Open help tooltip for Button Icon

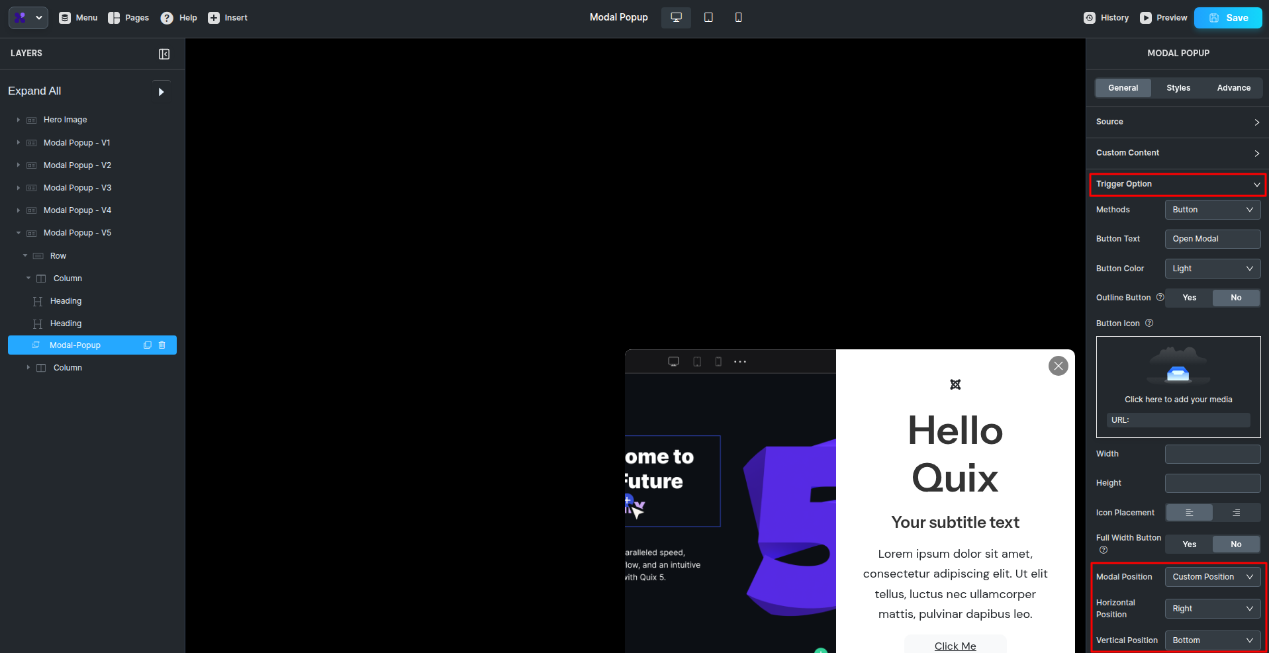click(1149, 324)
